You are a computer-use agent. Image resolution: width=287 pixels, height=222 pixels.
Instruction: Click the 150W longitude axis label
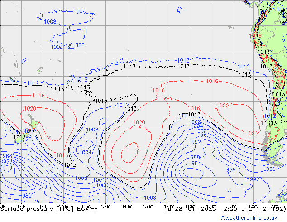pyautogui.click(x=106, y=206)
